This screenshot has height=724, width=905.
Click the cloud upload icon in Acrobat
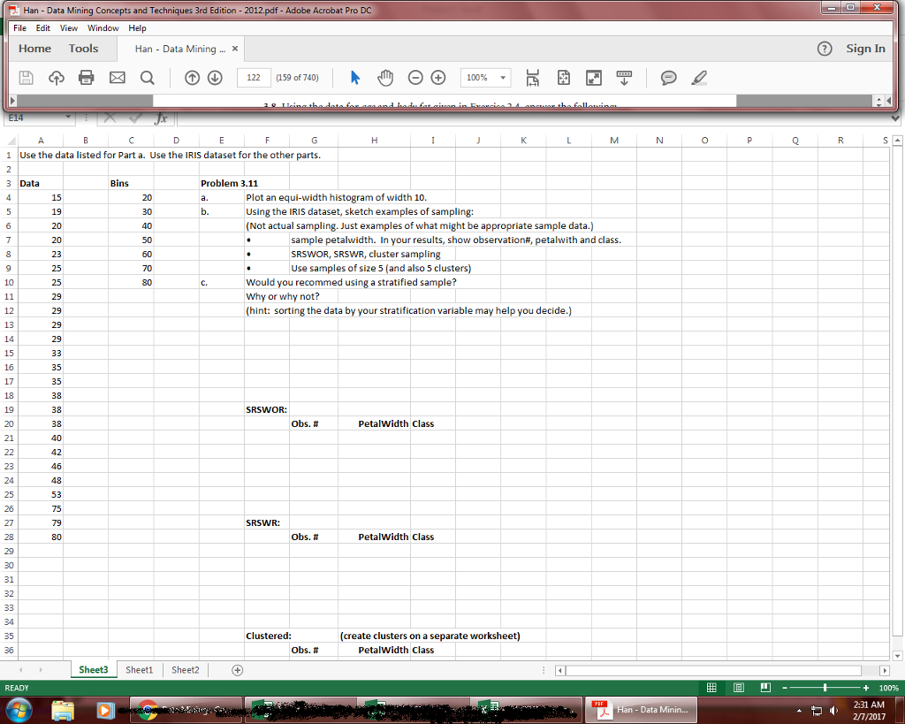(x=56, y=78)
